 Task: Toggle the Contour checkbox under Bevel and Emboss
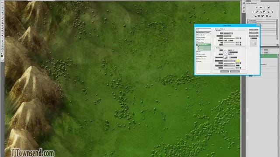[x=198, y=47]
